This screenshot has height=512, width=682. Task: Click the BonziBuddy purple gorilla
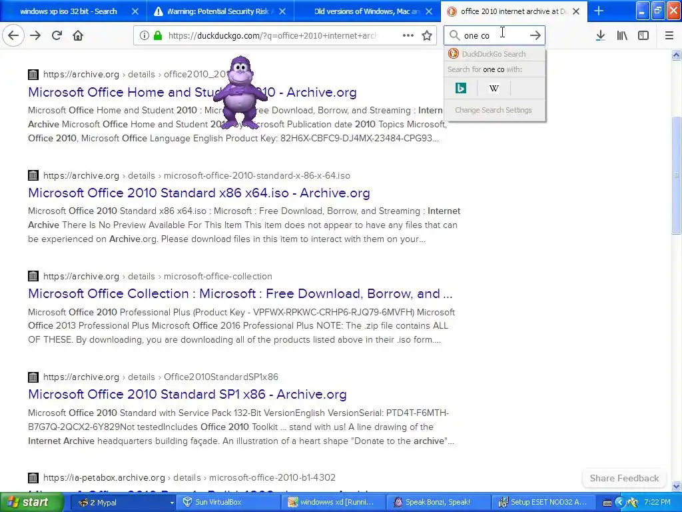point(240,92)
